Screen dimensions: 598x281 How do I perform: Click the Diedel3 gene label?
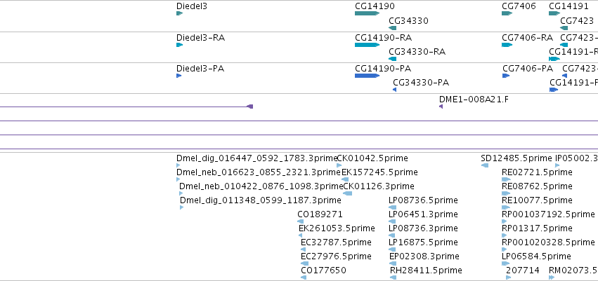pyautogui.click(x=192, y=6)
